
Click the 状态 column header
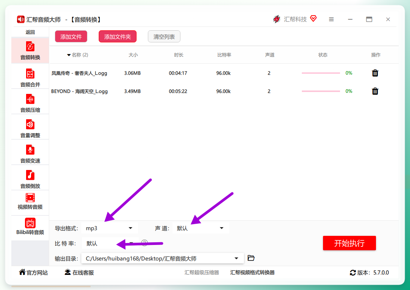tap(323, 55)
